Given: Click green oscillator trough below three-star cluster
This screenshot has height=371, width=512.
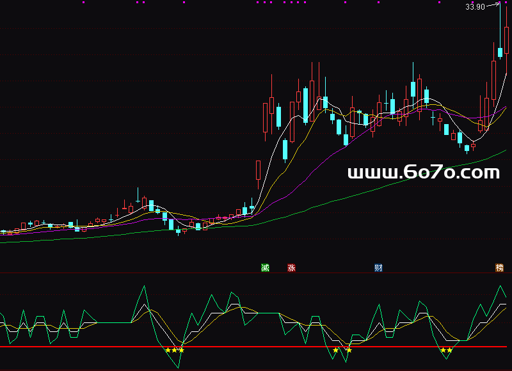Looking at the screenshot, I should click(179, 368).
